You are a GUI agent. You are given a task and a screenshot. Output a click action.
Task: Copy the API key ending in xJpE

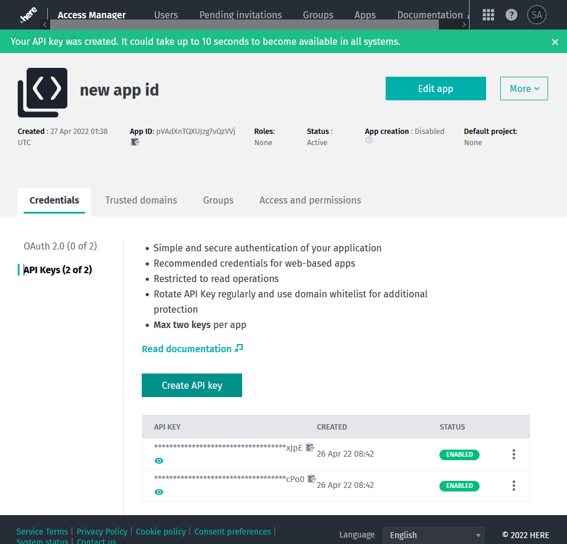310,447
